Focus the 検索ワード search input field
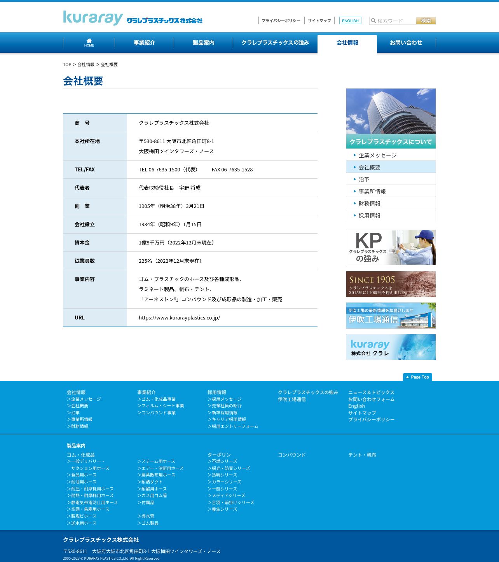The image size is (499, 562). tap(393, 21)
